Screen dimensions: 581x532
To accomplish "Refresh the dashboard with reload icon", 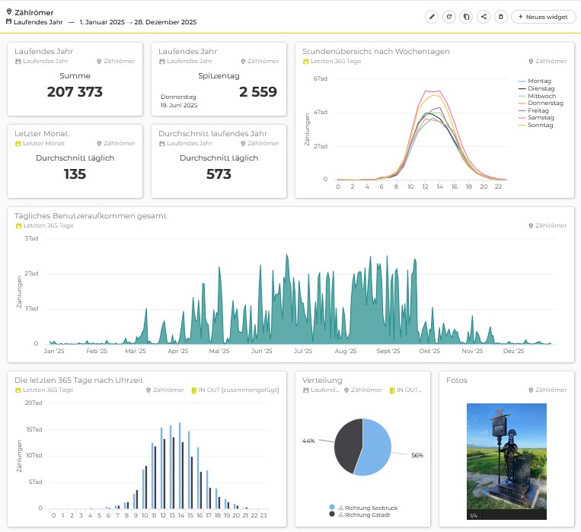I will pyautogui.click(x=449, y=16).
